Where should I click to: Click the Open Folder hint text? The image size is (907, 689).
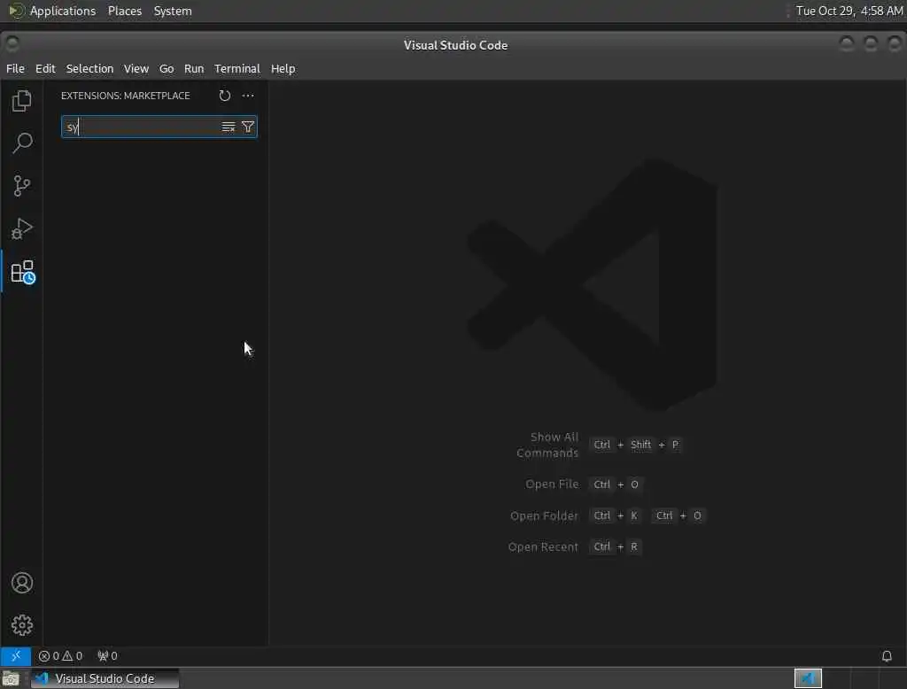544,515
